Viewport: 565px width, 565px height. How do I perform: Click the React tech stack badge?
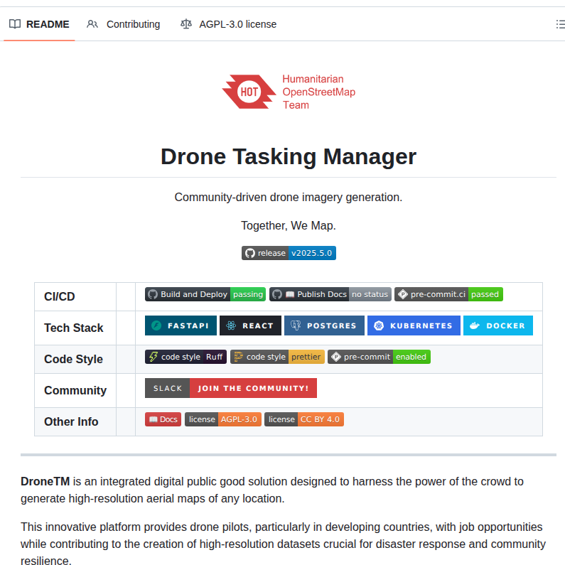click(250, 325)
